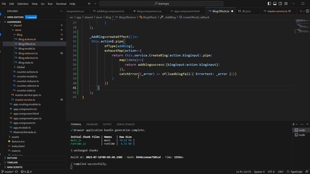Open Blog.reducers.ts file
The height and width of the screenshot is (174, 310).
coord(28,53)
